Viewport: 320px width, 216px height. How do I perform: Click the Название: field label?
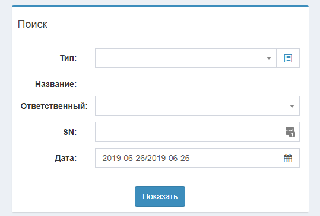(x=56, y=84)
